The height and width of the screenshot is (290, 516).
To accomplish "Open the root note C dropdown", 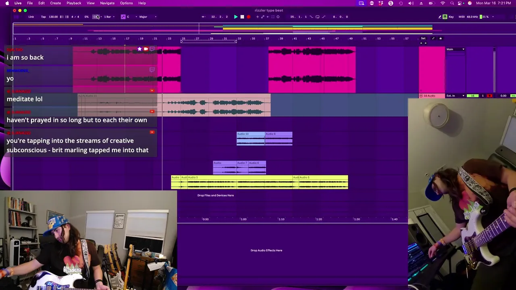I will point(131,17).
